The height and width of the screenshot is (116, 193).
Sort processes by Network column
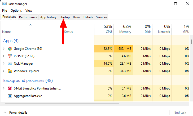point(162,29)
